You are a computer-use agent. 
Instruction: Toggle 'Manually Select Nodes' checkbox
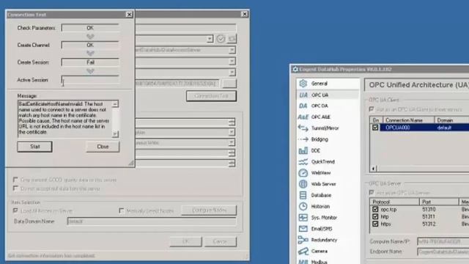(122, 211)
